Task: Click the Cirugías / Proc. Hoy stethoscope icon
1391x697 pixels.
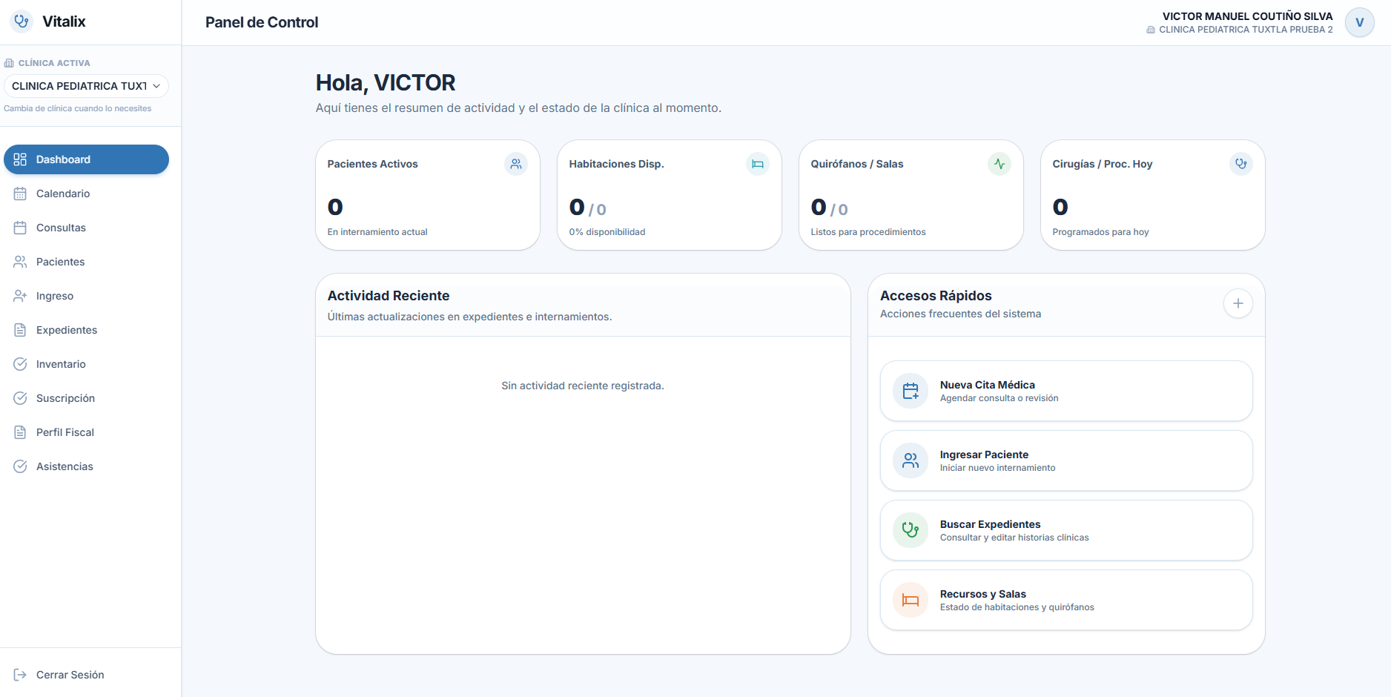Action: [1241, 164]
